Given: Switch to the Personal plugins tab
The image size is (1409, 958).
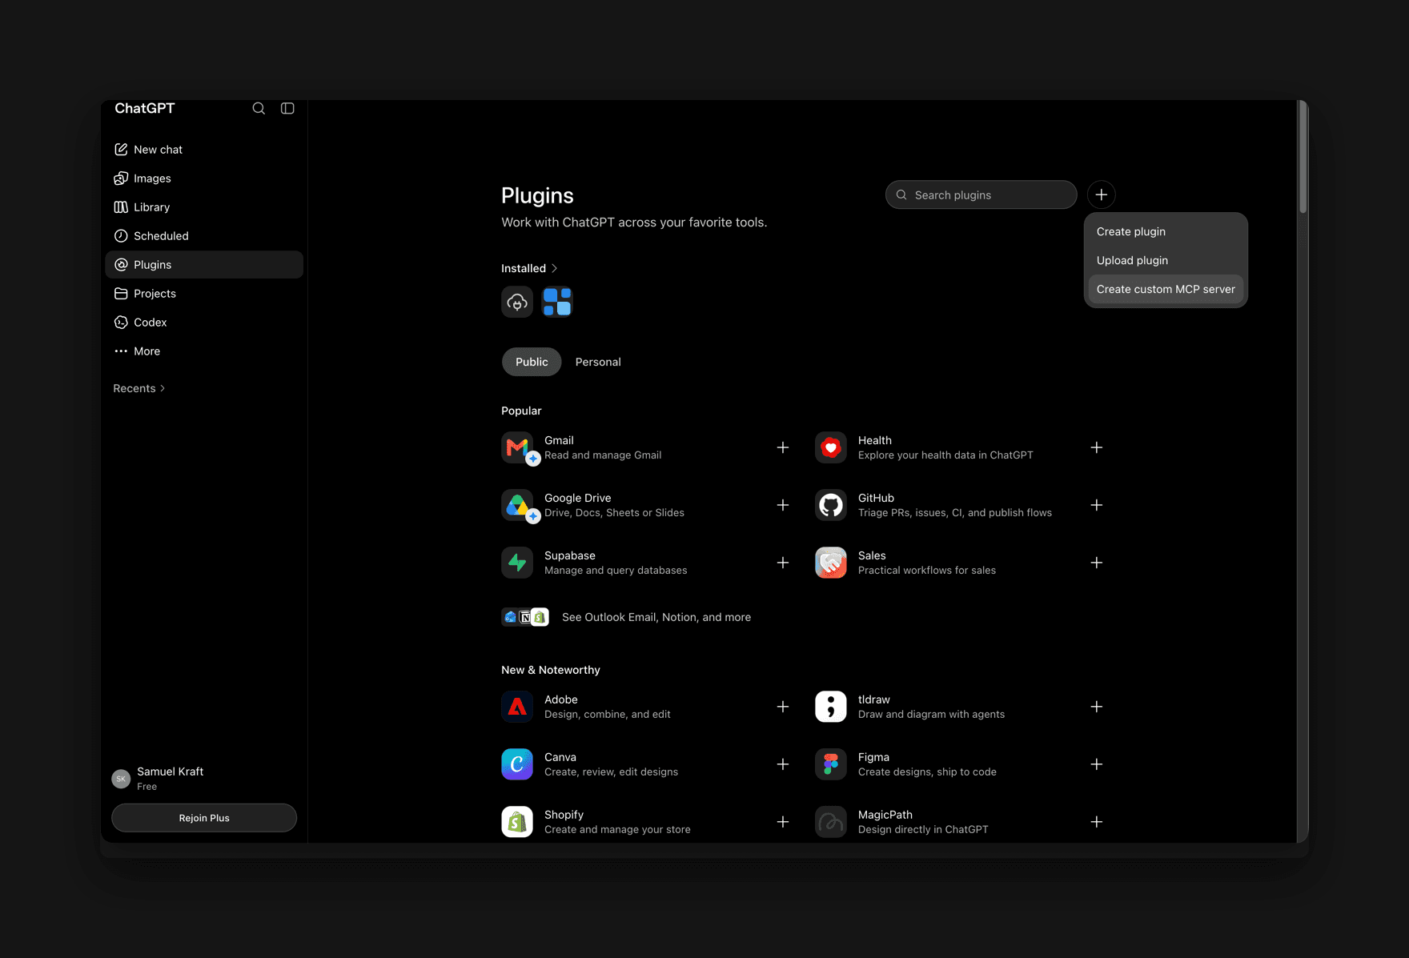Looking at the screenshot, I should click(x=598, y=362).
